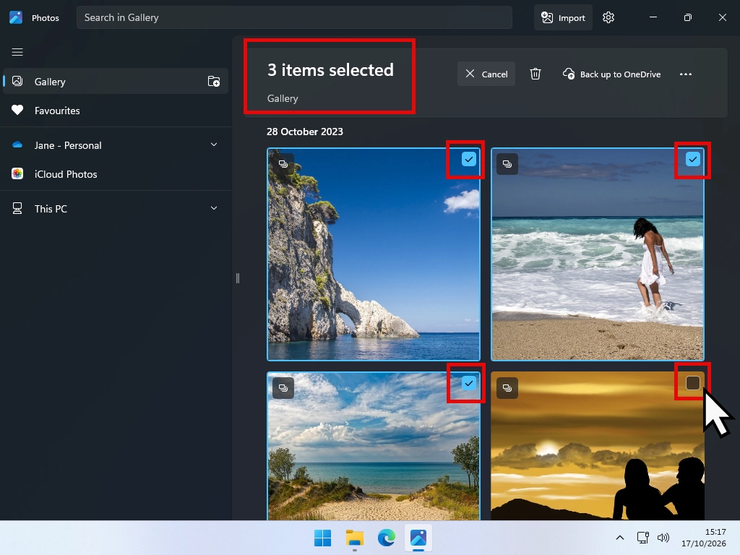
Task: Open Favourites in the sidebar
Action: [116, 111]
